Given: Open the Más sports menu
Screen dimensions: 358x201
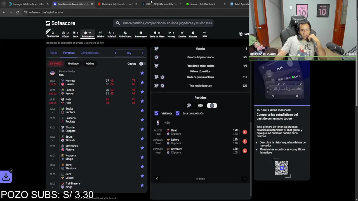Looking at the screenshot, I should [205, 34].
